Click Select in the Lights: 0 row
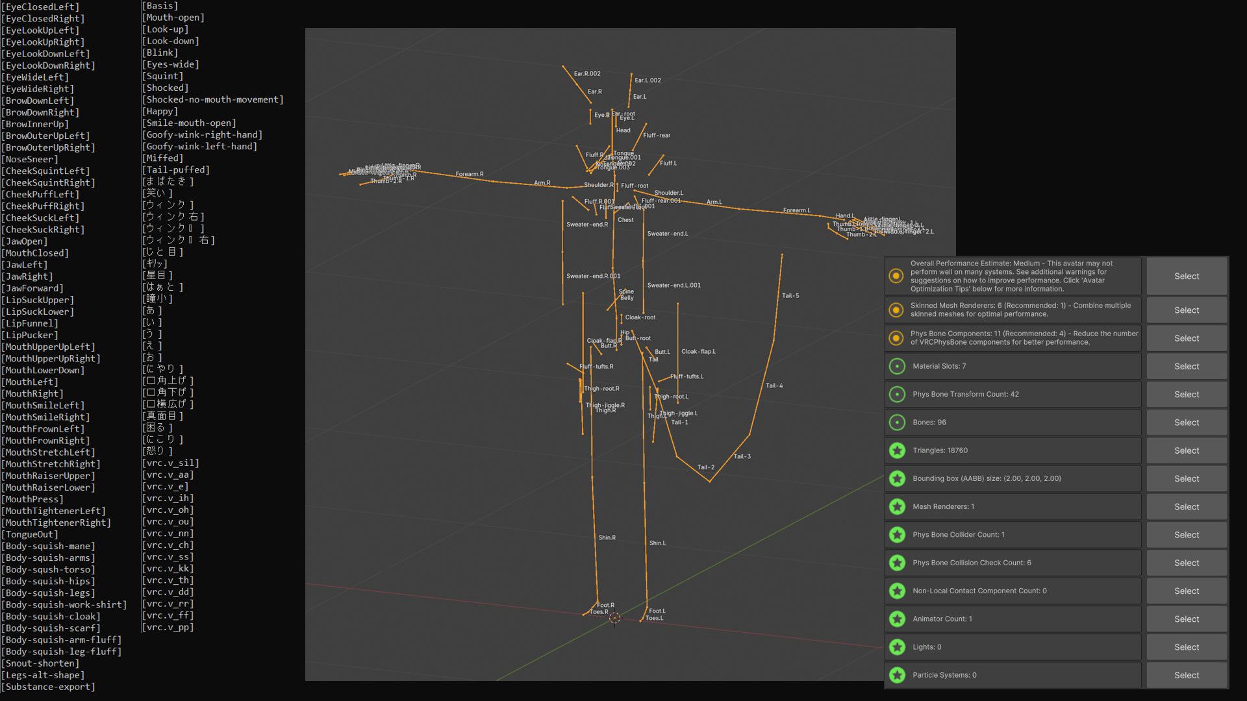Viewport: 1247px width, 701px height. point(1187,647)
